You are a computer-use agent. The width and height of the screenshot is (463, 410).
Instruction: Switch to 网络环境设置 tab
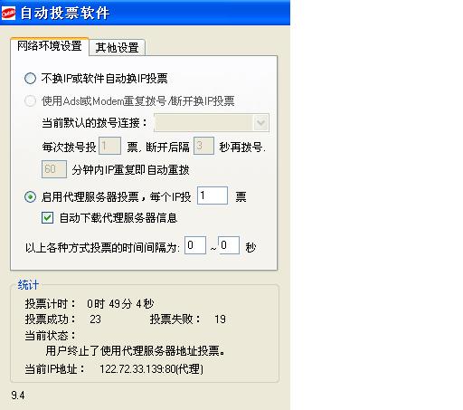[50, 46]
